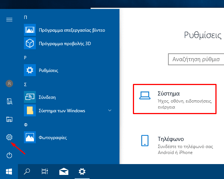Open Settings gear in Start sidebar
The width and height of the screenshot is (224, 179).
[9, 137]
